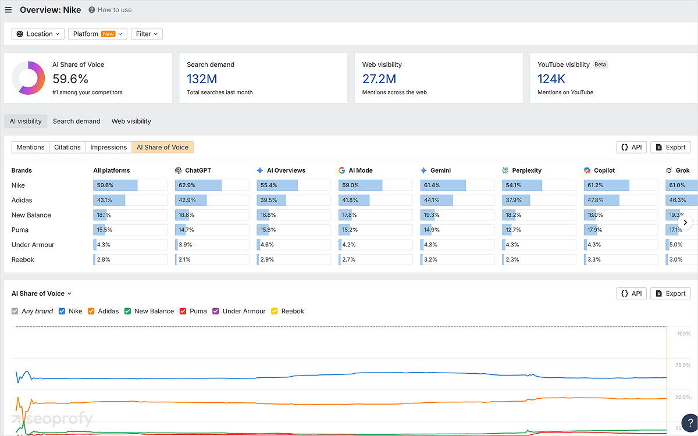This screenshot has height=436, width=698.
Task: Click the YouTube visibility 124K value
Action: (x=551, y=79)
